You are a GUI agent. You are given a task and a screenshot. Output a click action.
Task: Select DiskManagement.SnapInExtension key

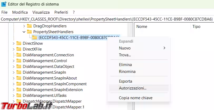click(x=53, y=90)
